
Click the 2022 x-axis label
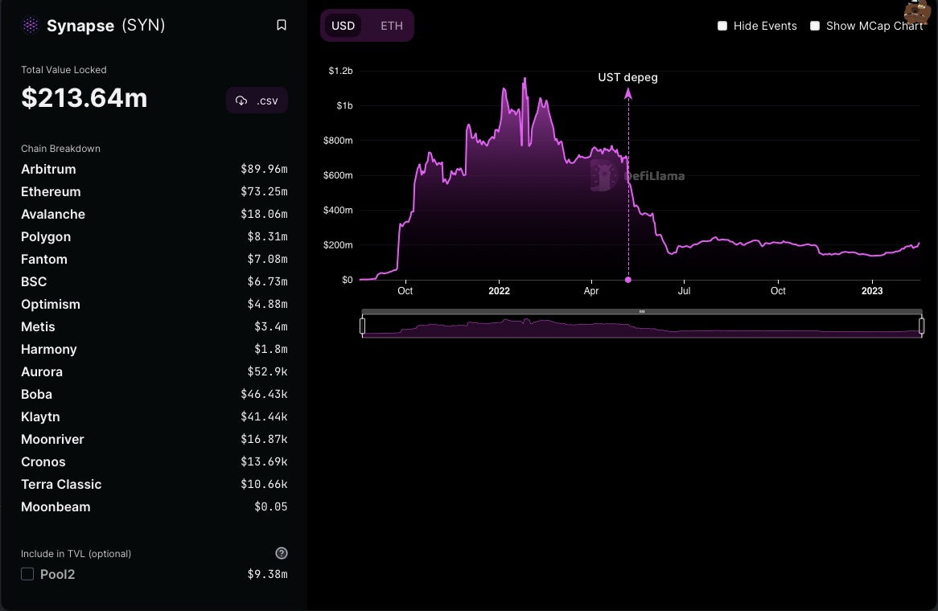click(499, 291)
